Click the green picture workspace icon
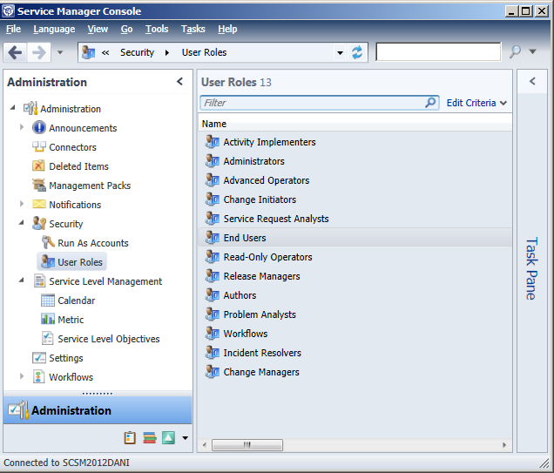The height and width of the screenshot is (473, 554). 168,437
